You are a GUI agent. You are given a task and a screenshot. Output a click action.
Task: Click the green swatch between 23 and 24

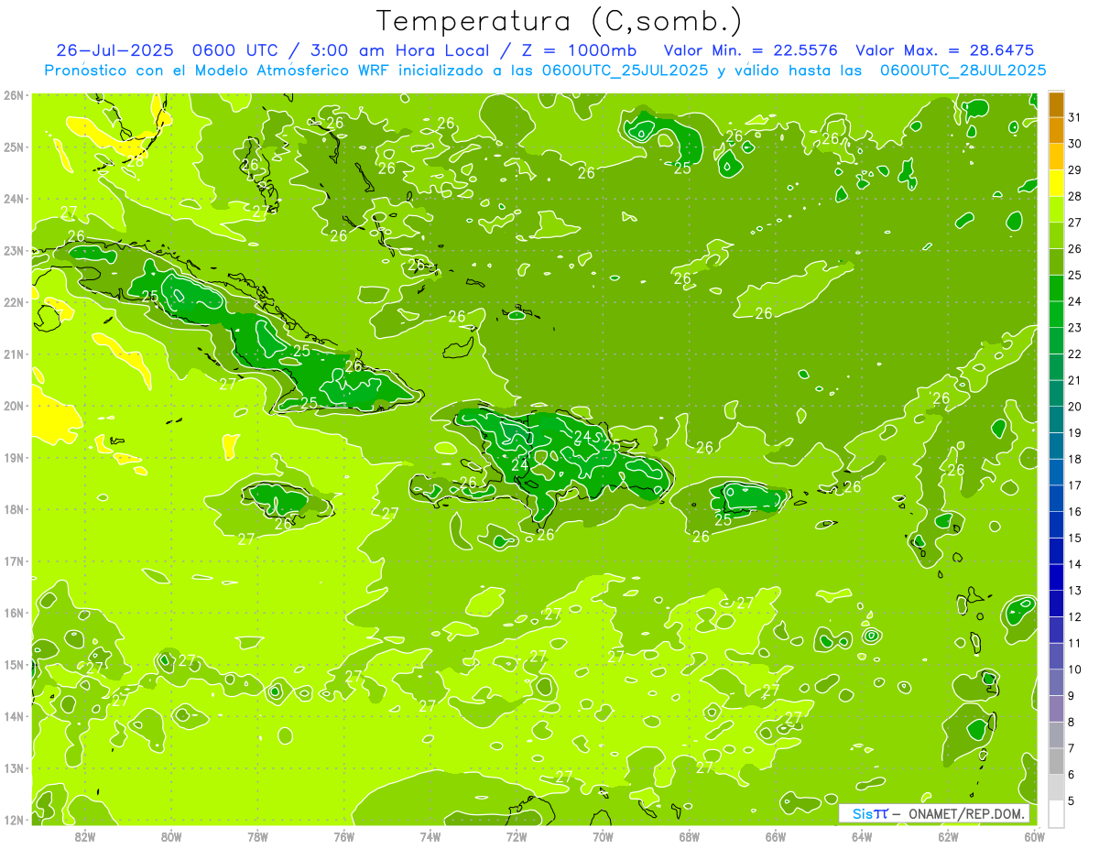click(1056, 315)
